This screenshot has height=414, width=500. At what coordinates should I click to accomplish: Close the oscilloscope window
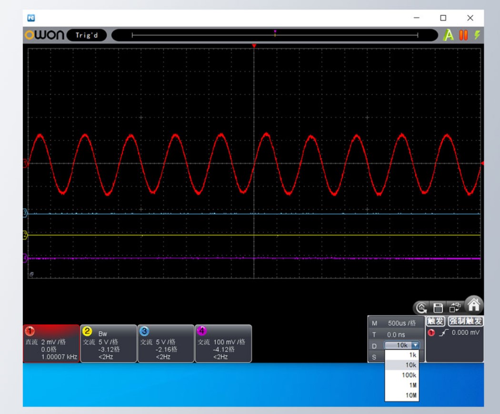pos(470,18)
